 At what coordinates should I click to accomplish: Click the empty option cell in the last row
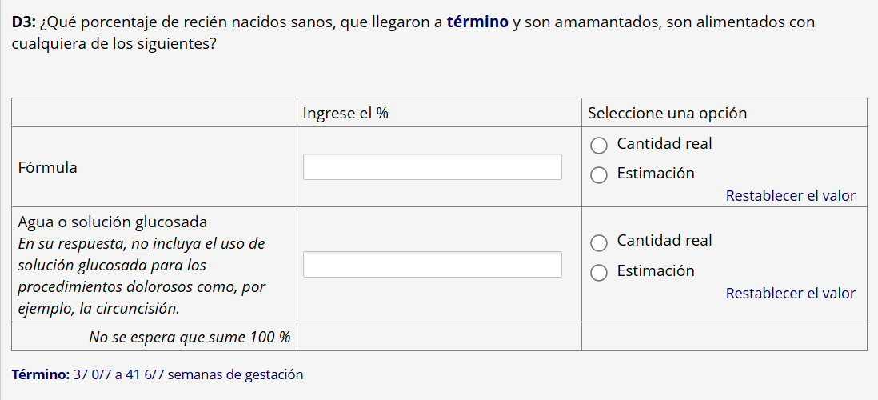click(x=724, y=337)
